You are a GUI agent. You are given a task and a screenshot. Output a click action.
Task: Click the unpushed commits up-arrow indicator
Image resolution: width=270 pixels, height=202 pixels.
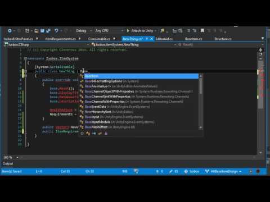pyautogui.click(x=160, y=171)
